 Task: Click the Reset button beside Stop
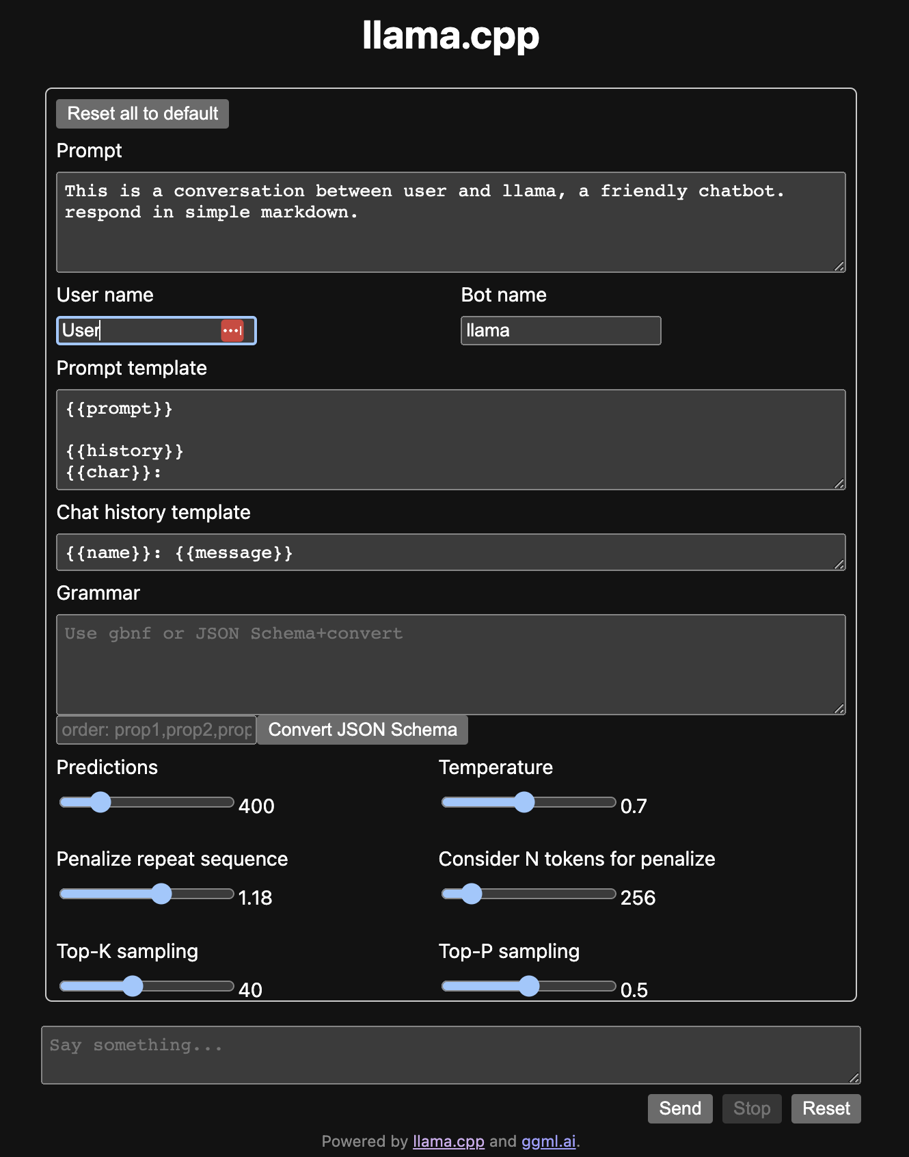point(826,1108)
